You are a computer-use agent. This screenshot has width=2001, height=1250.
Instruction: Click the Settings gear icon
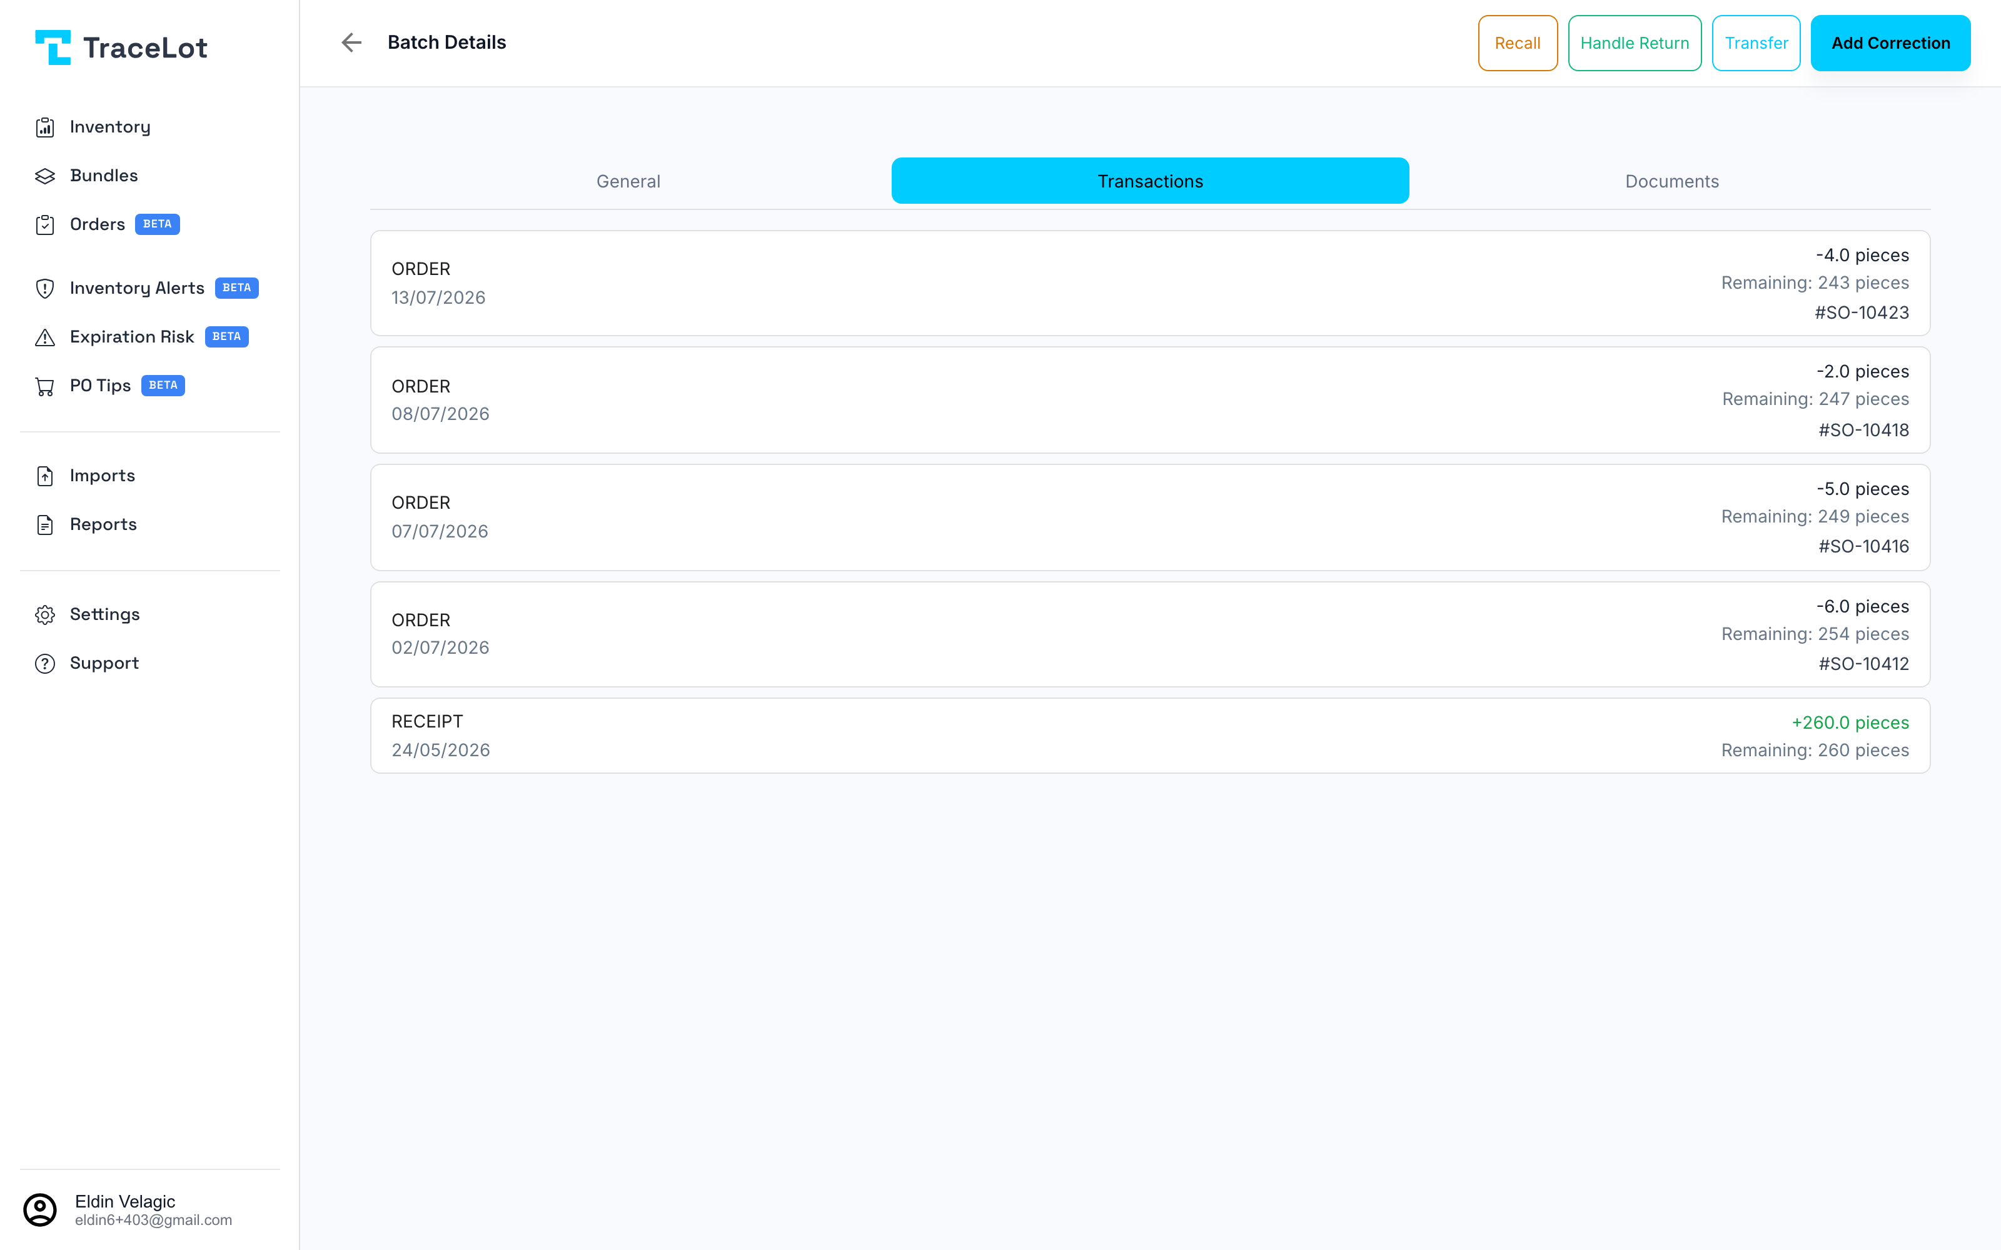point(44,615)
